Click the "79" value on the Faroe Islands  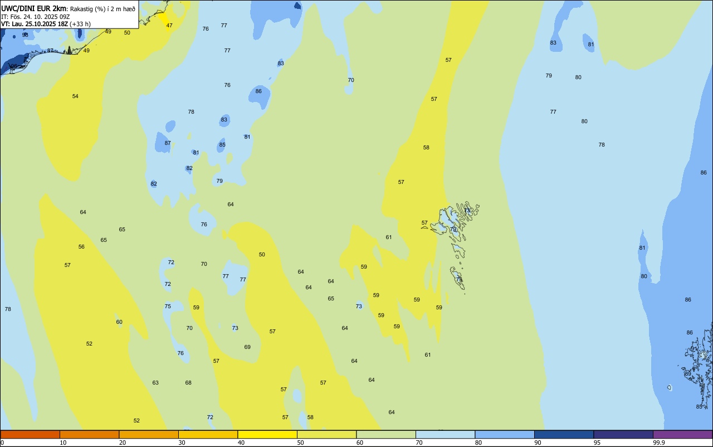coord(453,230)
